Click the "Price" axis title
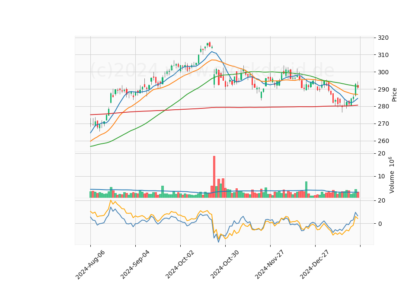Screen dimensions: 415x298 pos(394,95)
